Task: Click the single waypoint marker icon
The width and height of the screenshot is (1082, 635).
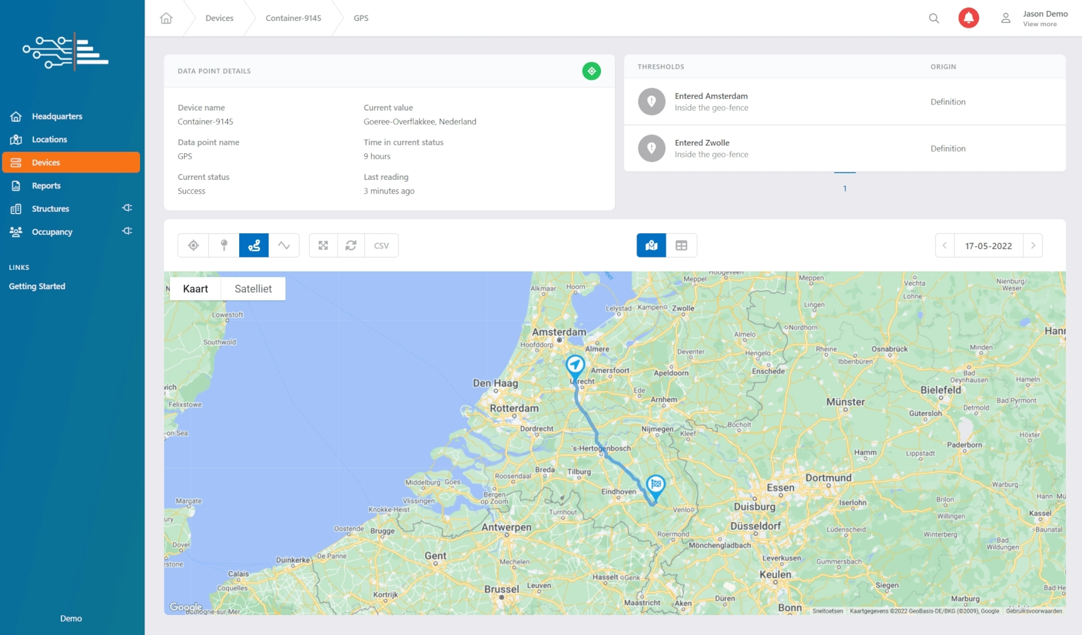Action: 224,245
